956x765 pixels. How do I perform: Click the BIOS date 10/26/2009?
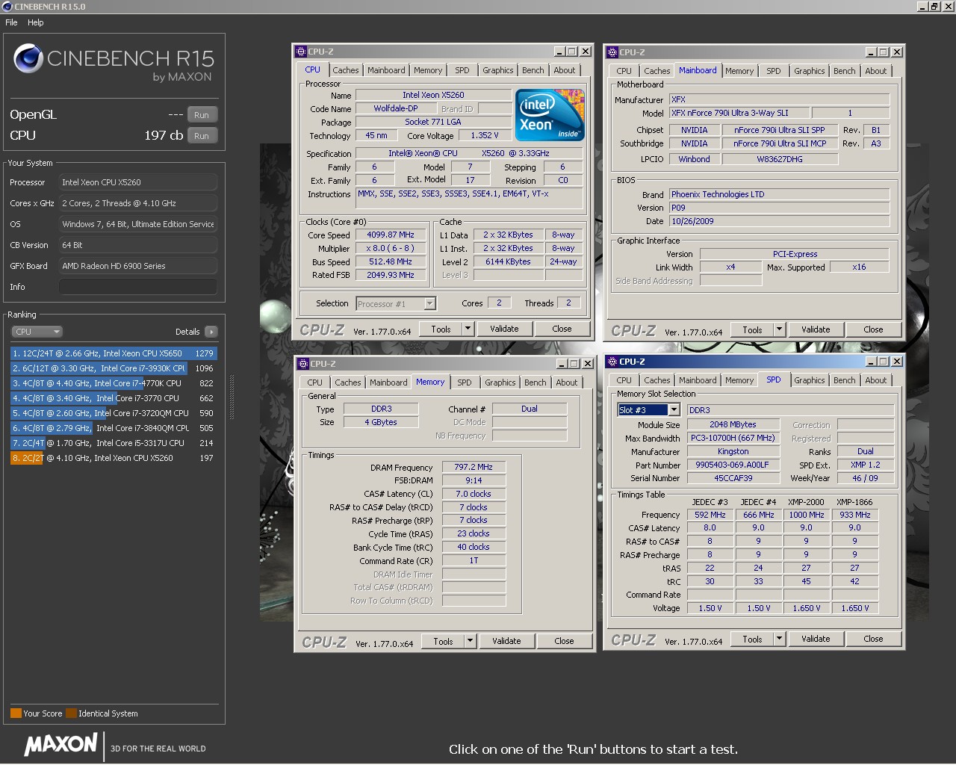tap(779, 221)
